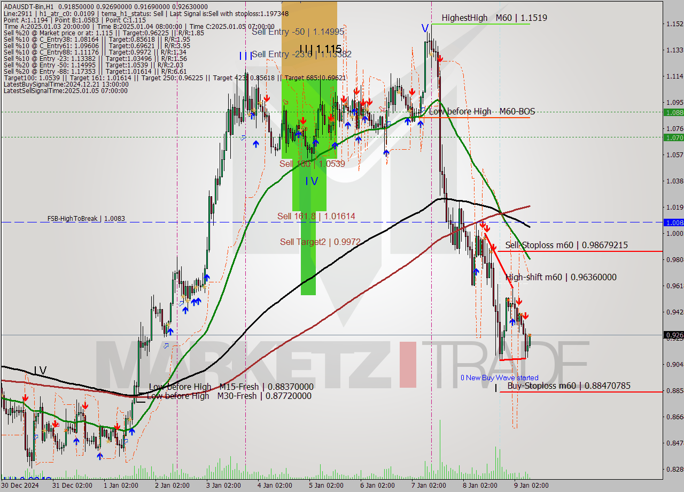Click 'Sell %20 @ Market price' line
684x492 pixels.
pyautogui.click(x=104, y=33)
